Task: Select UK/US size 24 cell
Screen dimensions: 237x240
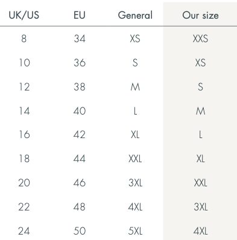Action: tap(24, 231)
